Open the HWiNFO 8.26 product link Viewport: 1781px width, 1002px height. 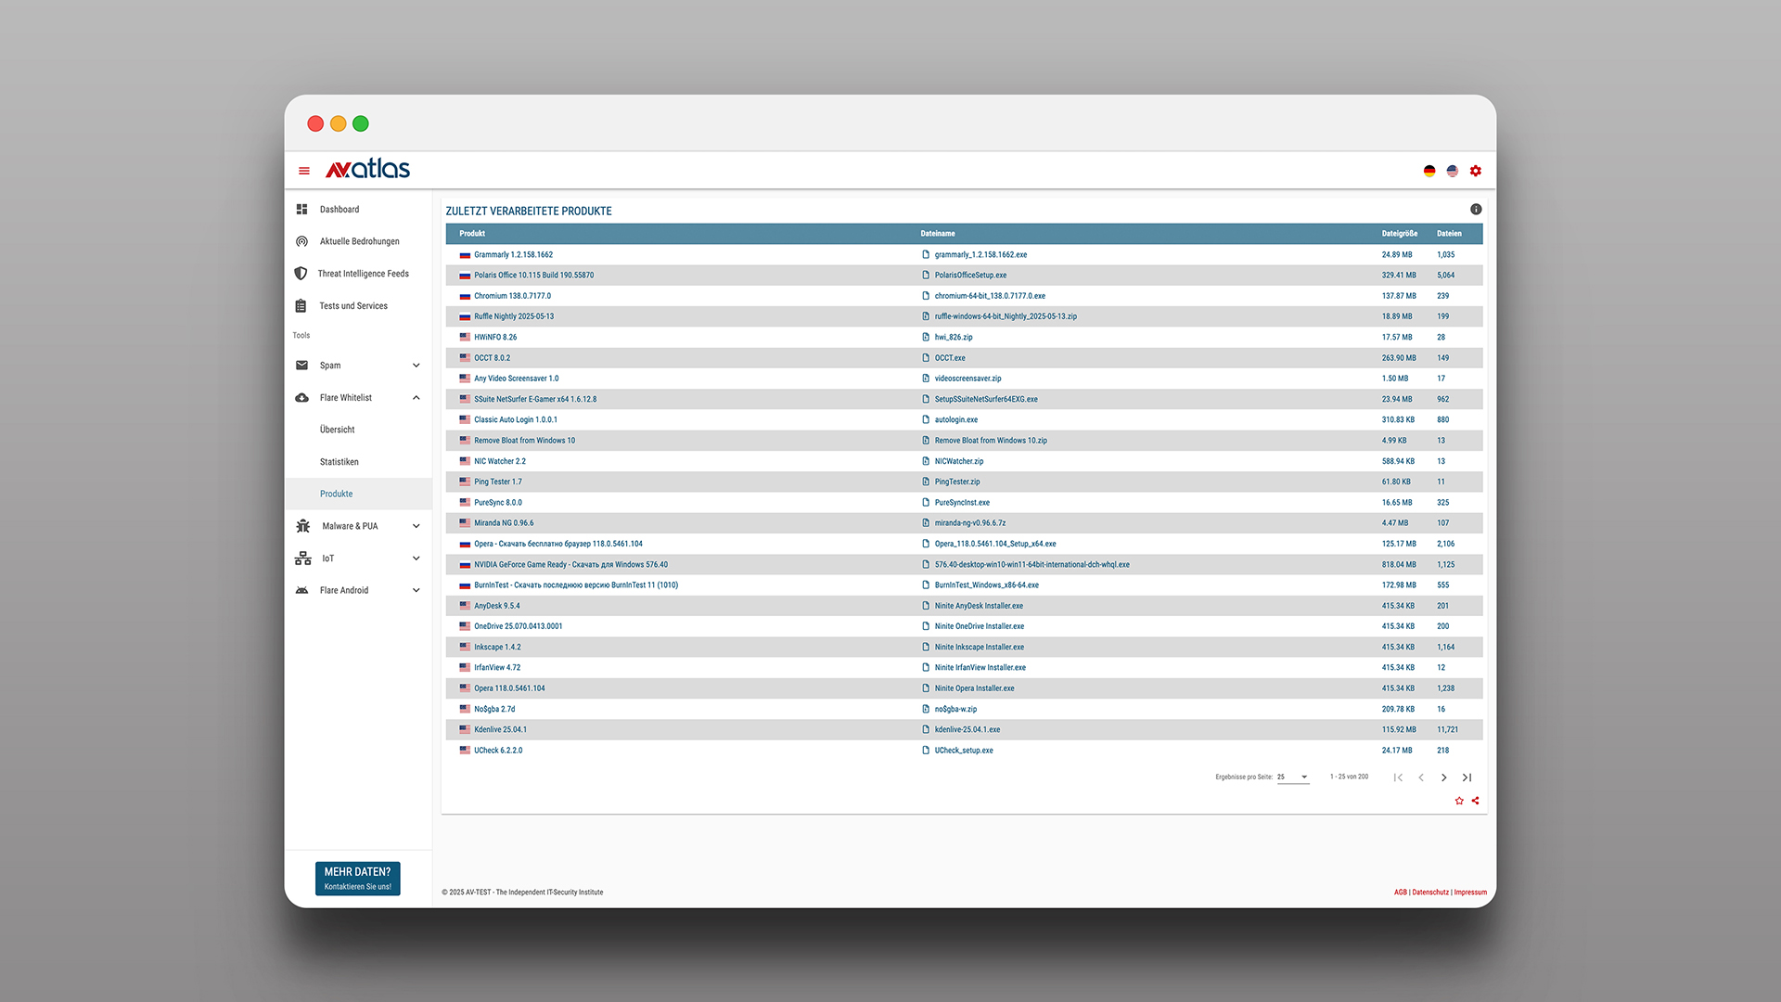(x=495, y=337)
